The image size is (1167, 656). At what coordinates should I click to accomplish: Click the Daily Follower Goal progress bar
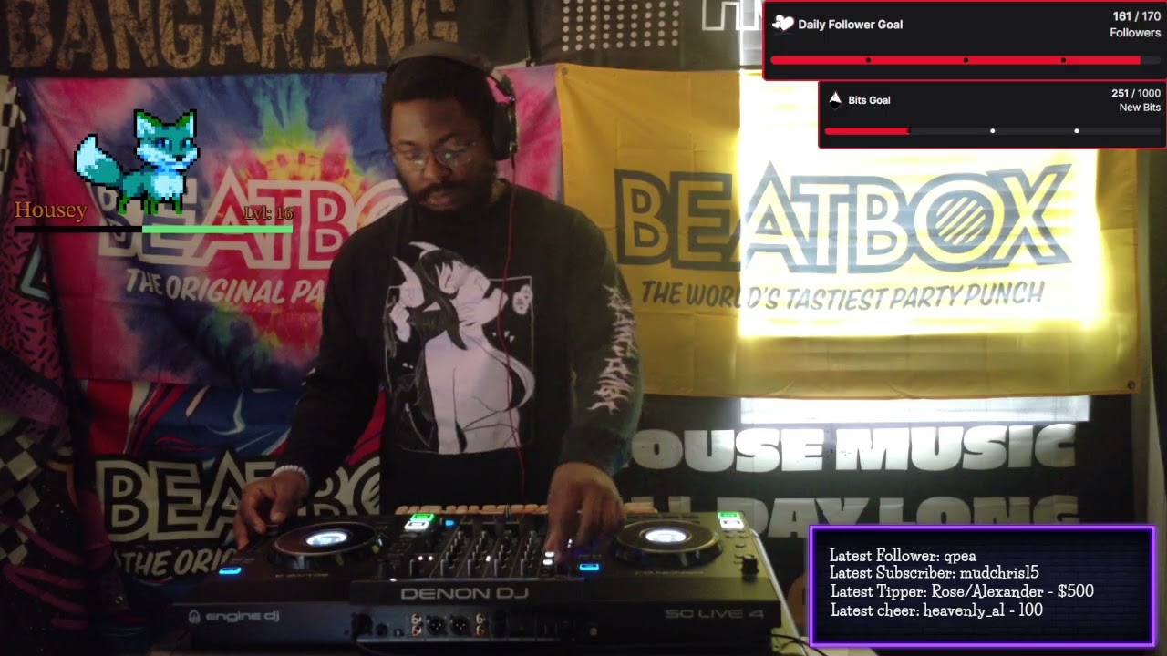coord(966,60)
